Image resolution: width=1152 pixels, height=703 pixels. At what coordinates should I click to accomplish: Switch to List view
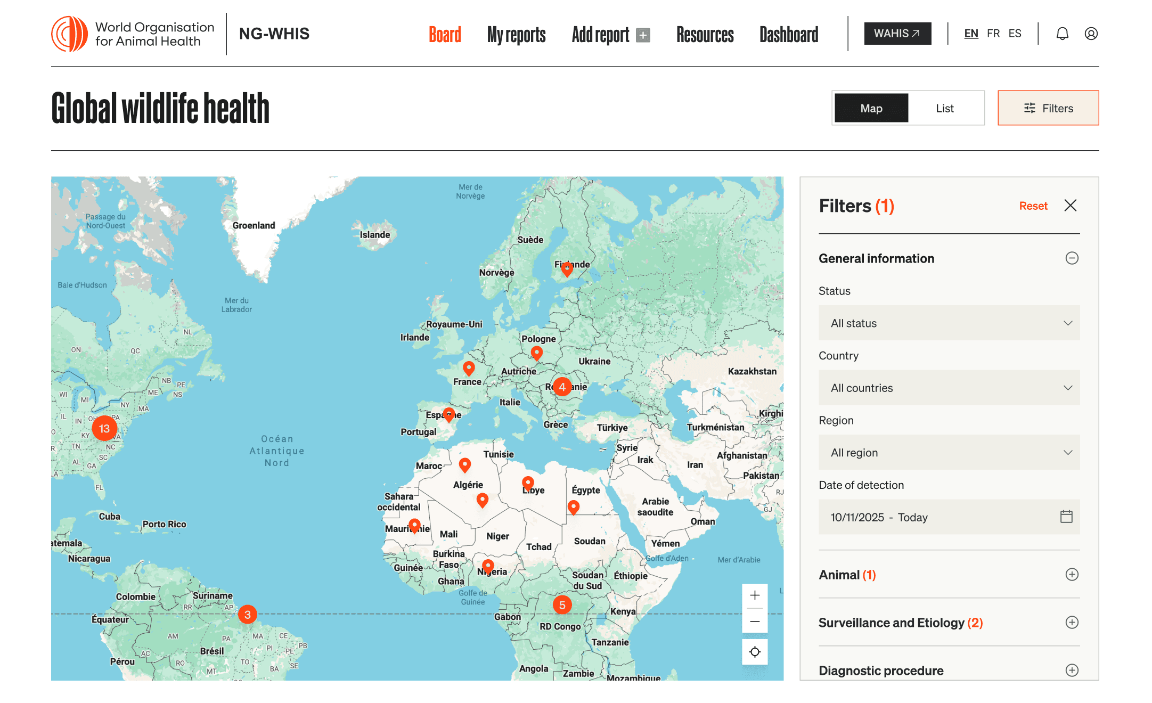[944, 108]
